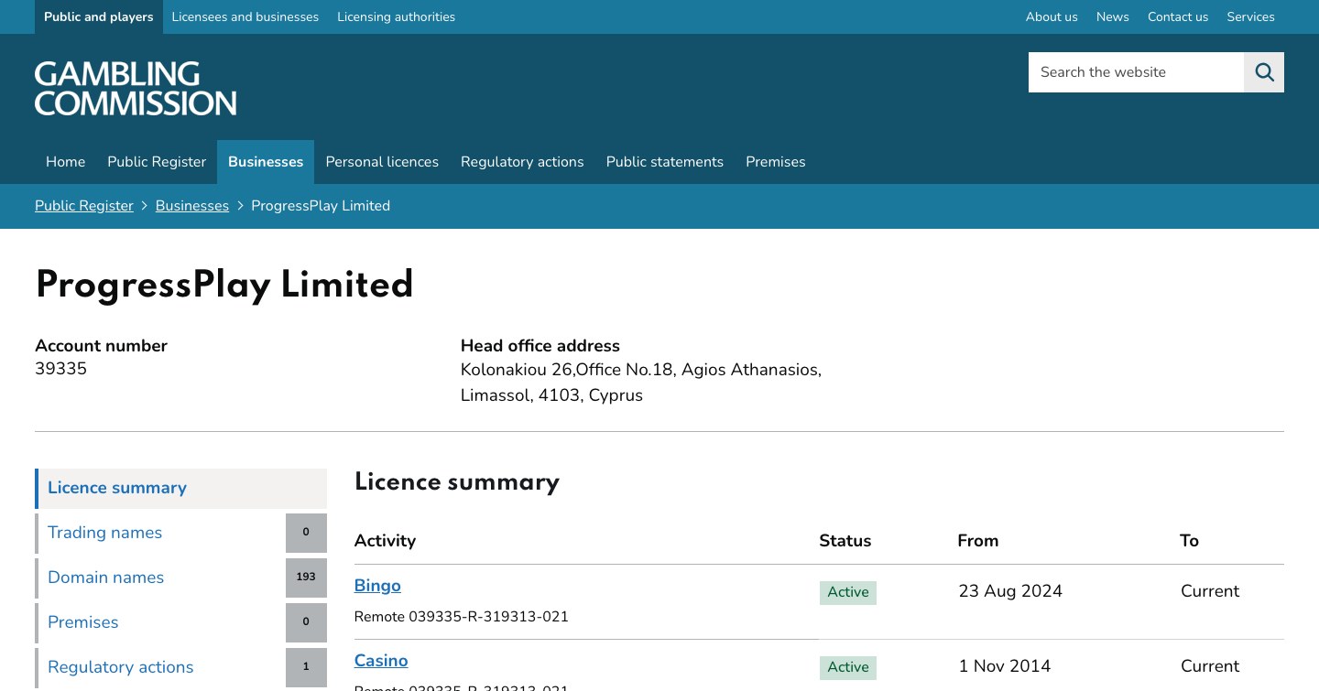Click the Domain names count badge 193
The width and height of the screenshot is (1319, 691).
point(306,578)
